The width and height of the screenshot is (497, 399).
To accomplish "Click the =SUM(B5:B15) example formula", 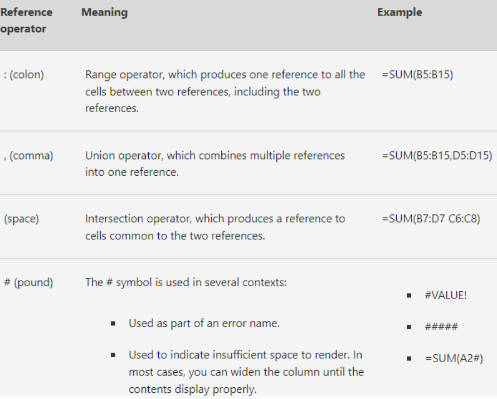I will tap(417, 75).
